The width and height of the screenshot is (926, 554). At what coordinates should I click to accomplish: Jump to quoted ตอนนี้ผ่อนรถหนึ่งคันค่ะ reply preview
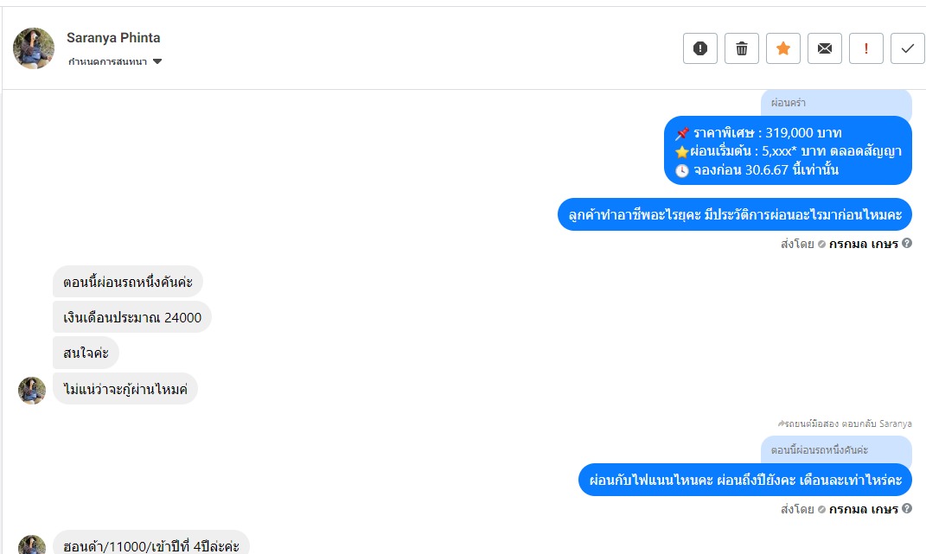coord(835,450)
